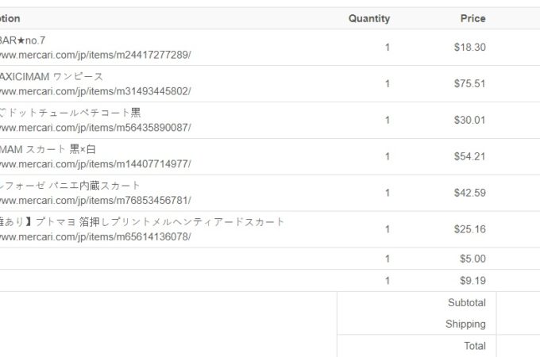Open the Mercari link ending in m14407714977
The image size is (540, 357).
tap(95, 164)
